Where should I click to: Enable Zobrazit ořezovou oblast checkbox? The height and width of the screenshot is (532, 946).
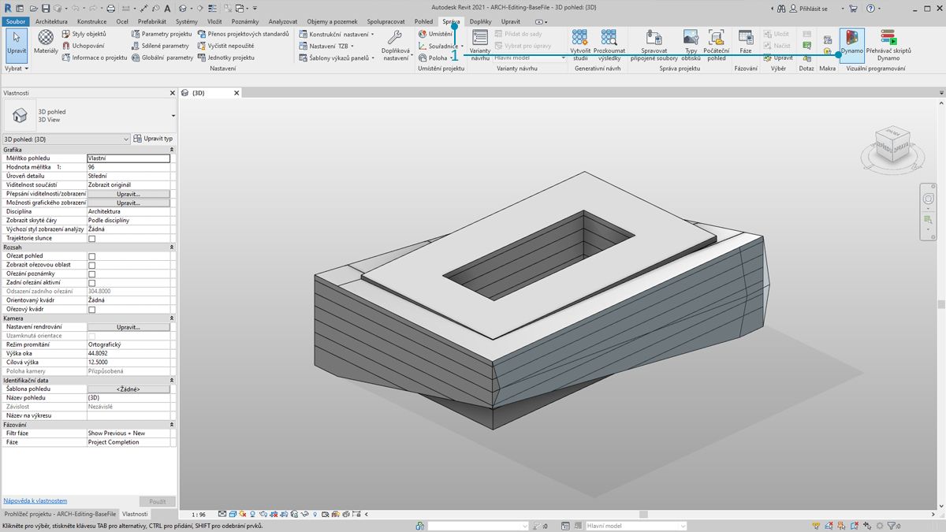coord(91,265)
